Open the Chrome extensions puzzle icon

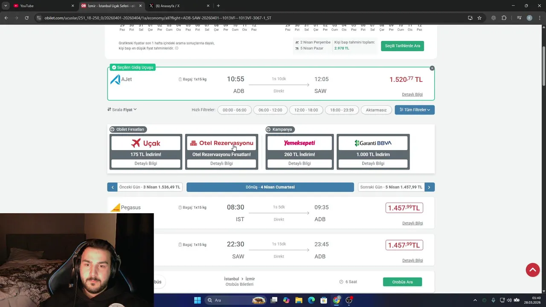click(x=504, y=18)
